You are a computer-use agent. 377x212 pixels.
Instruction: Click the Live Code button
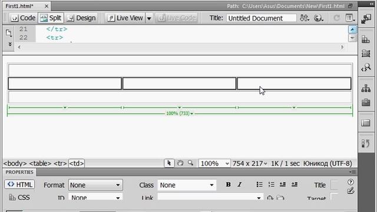[177, 18]
